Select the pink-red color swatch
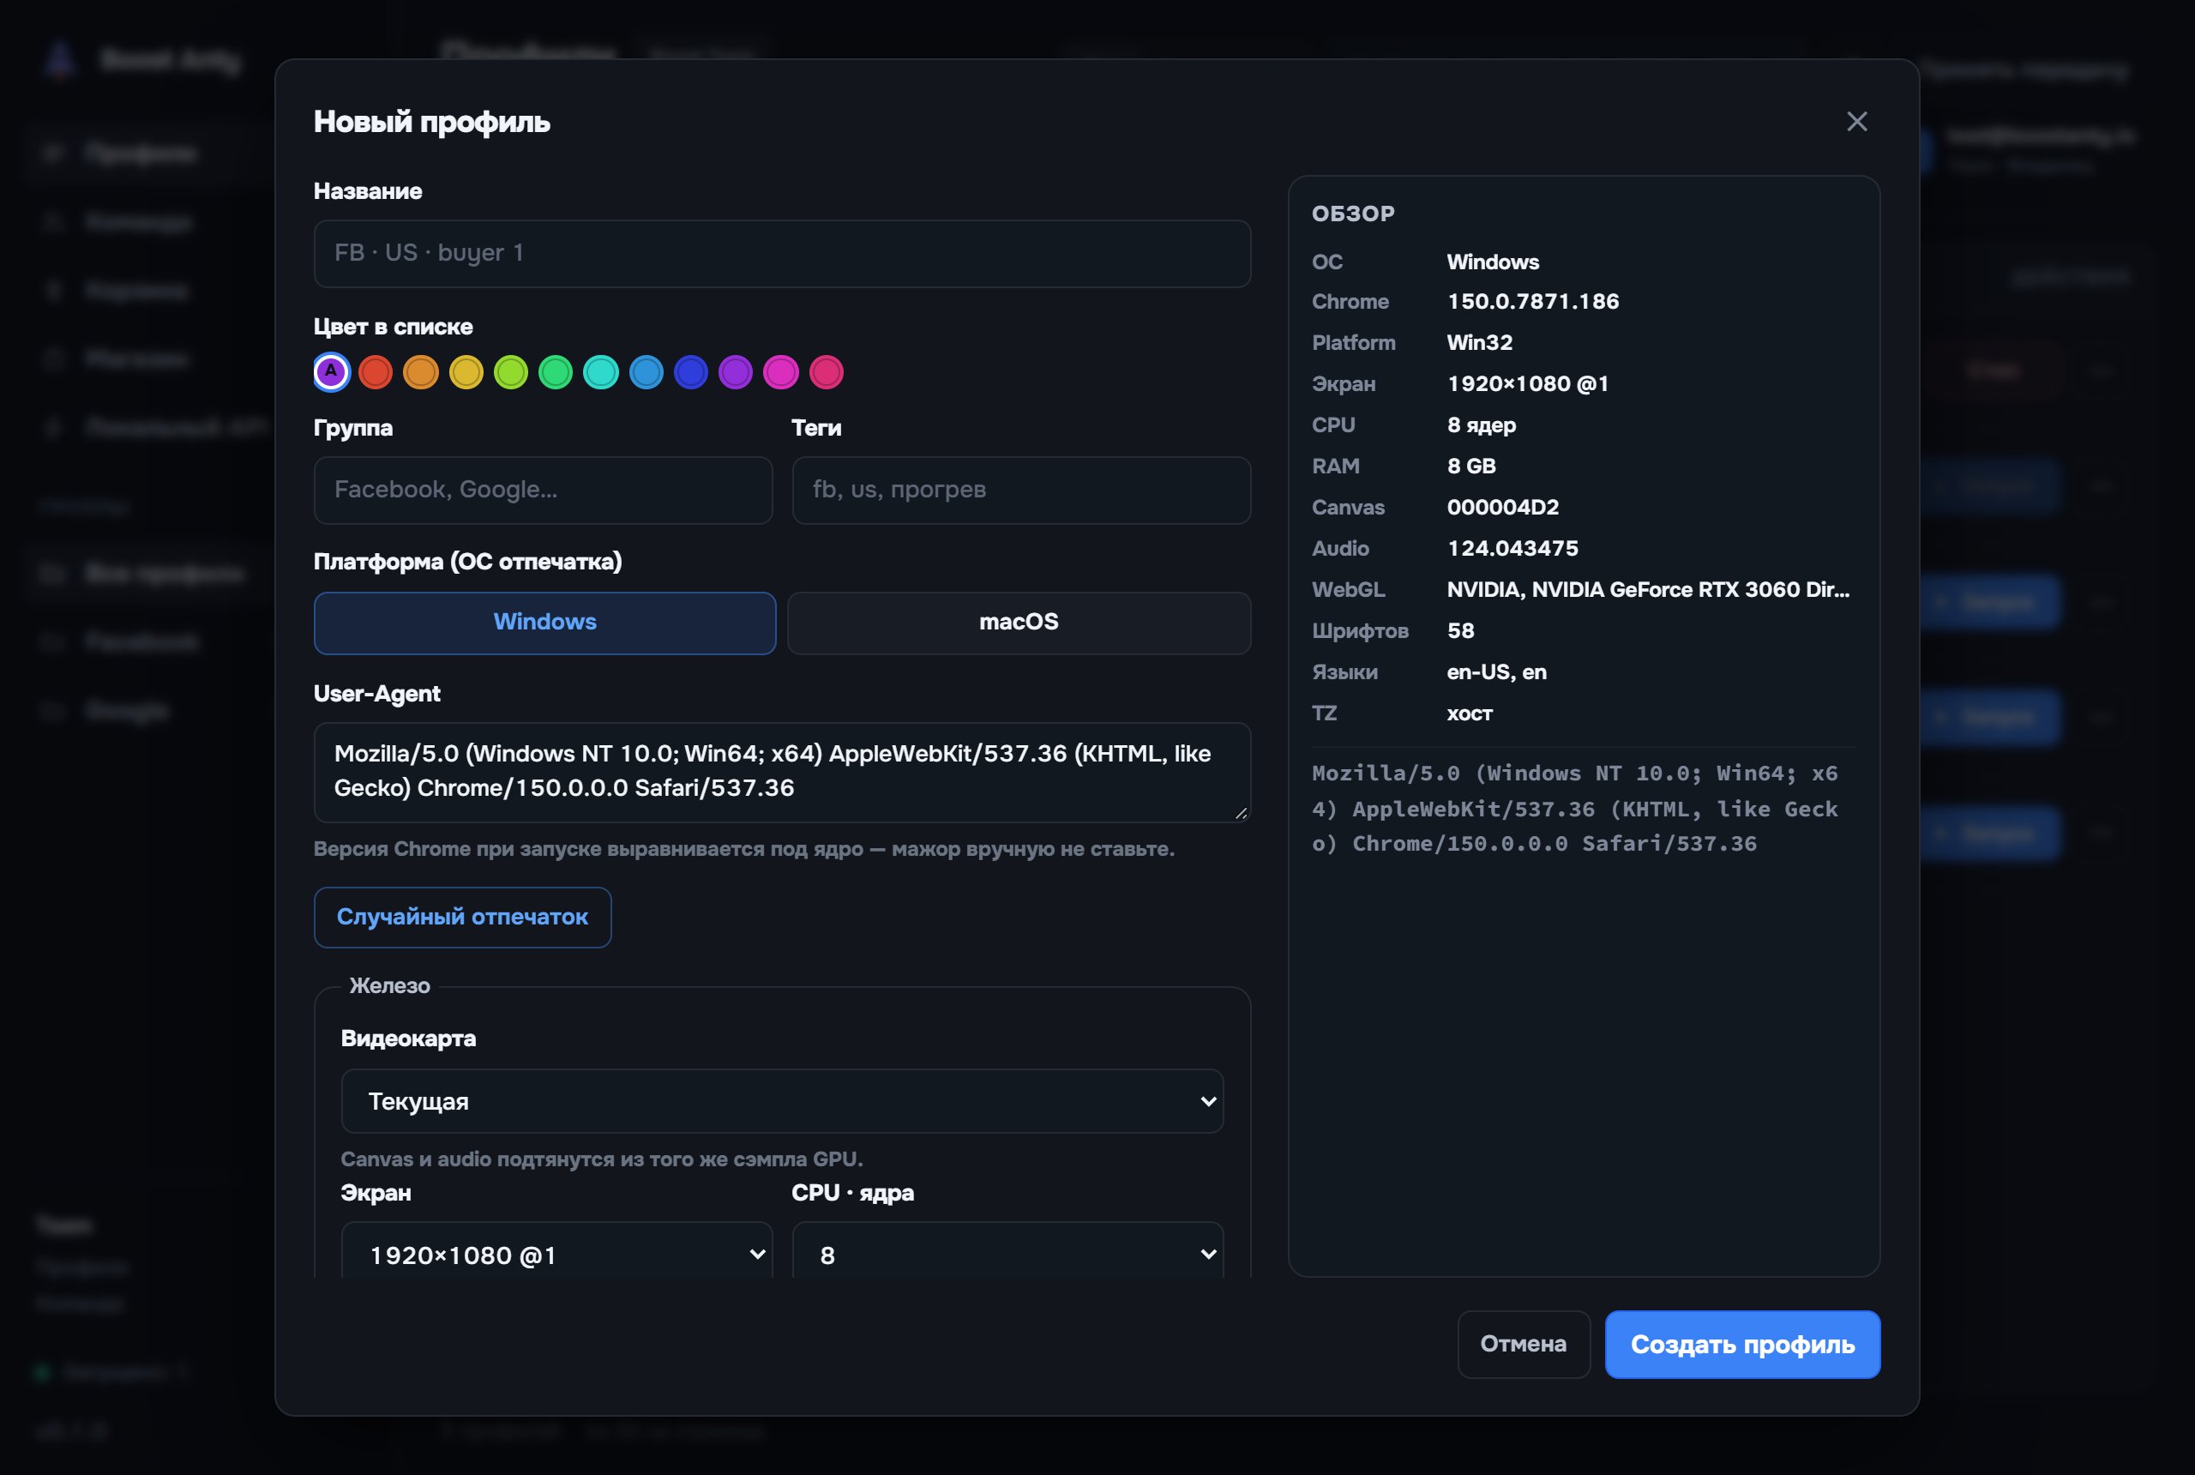Screen dimensions: 2195x1475 point(827,371)
